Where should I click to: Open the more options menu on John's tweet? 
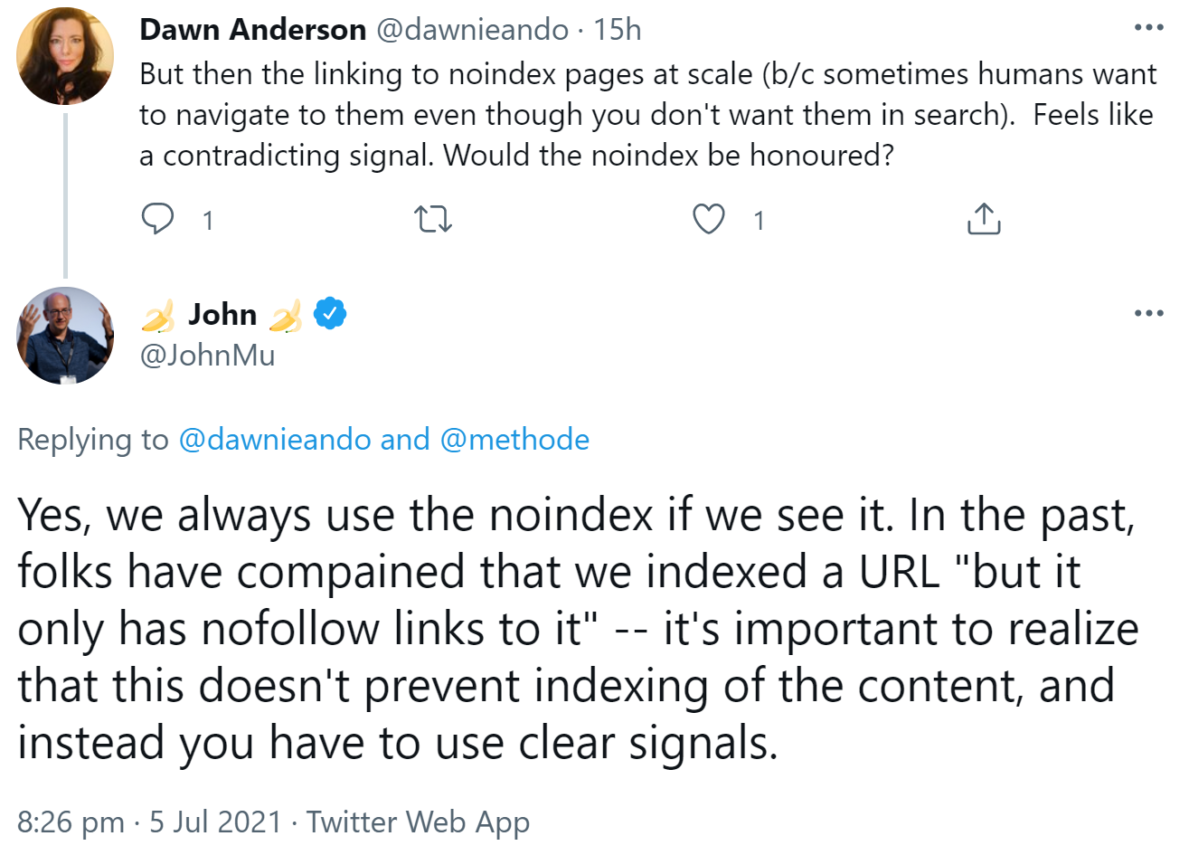1148,312
